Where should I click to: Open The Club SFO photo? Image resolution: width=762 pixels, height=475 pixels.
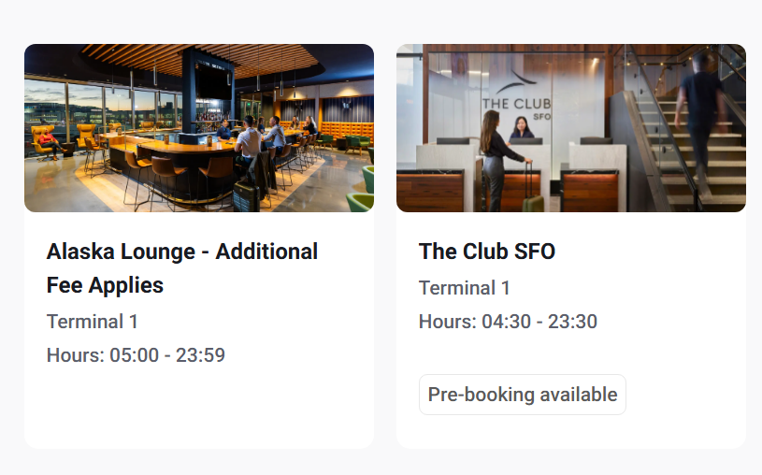coord(570,128)
